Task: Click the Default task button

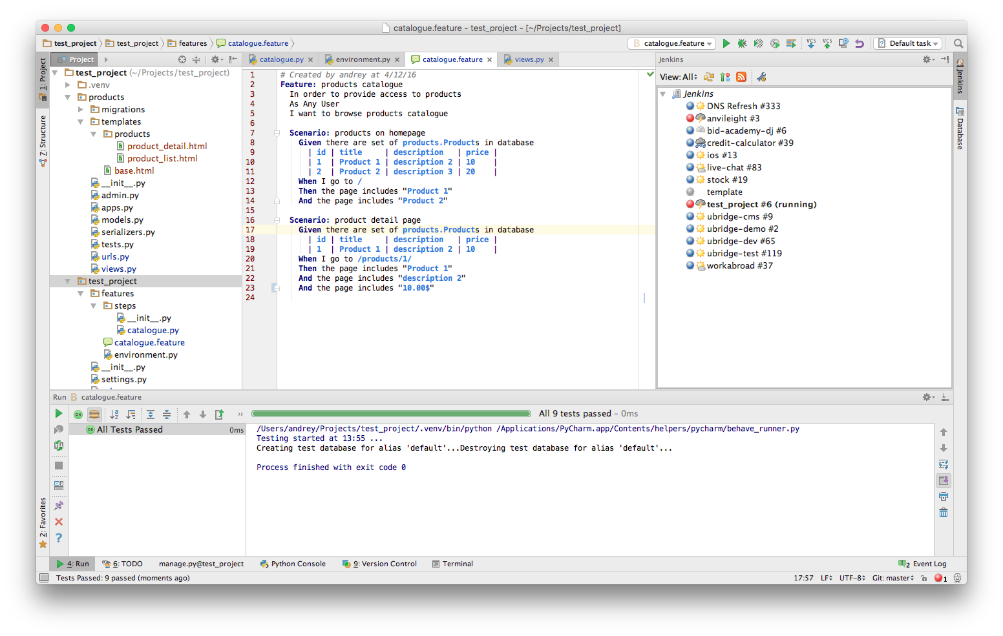Action: [x=907, y=43]
